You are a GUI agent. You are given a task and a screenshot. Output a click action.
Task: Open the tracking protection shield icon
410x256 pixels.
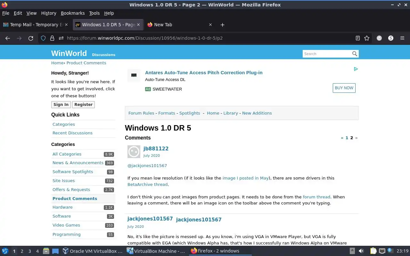[x=43, y=38]
